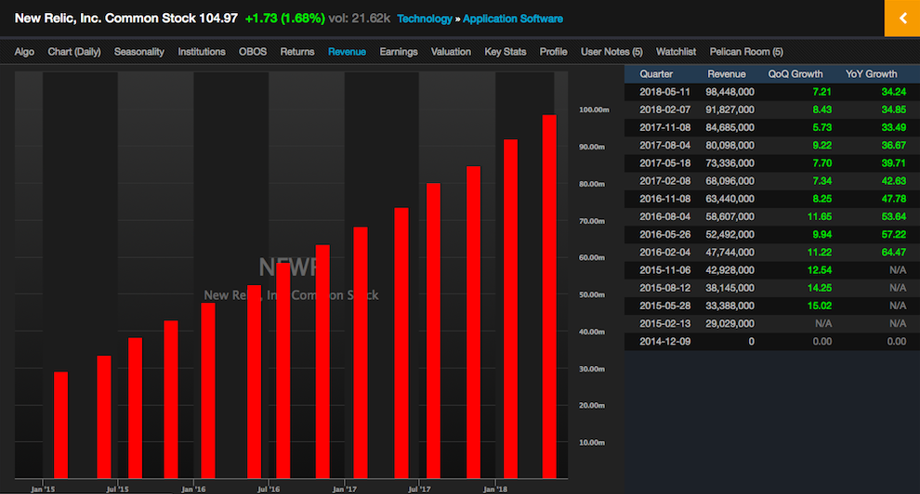Click revenue value 38,145,000
Image resolution: width=920 pixels, height=494 pixels.
click(x=729, y=288)
